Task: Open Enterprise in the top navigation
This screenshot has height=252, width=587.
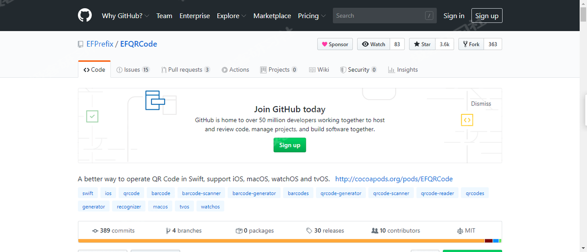Action: pyautogui.click(x=194, y=16)
